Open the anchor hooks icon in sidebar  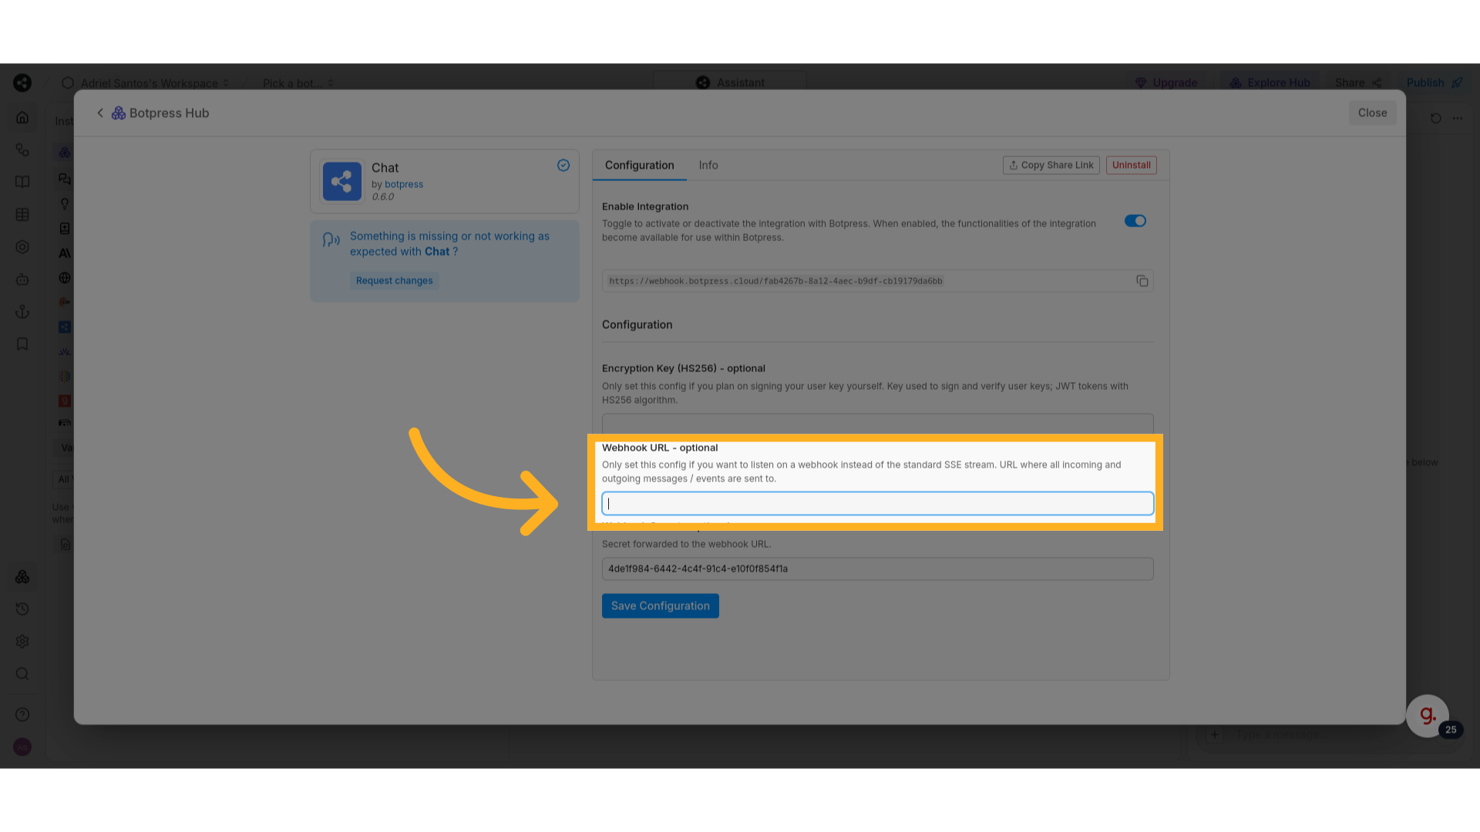[x=22, y=311]
